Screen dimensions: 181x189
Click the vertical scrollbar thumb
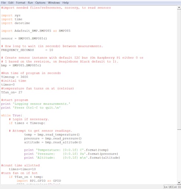click(x=179, y=70)
